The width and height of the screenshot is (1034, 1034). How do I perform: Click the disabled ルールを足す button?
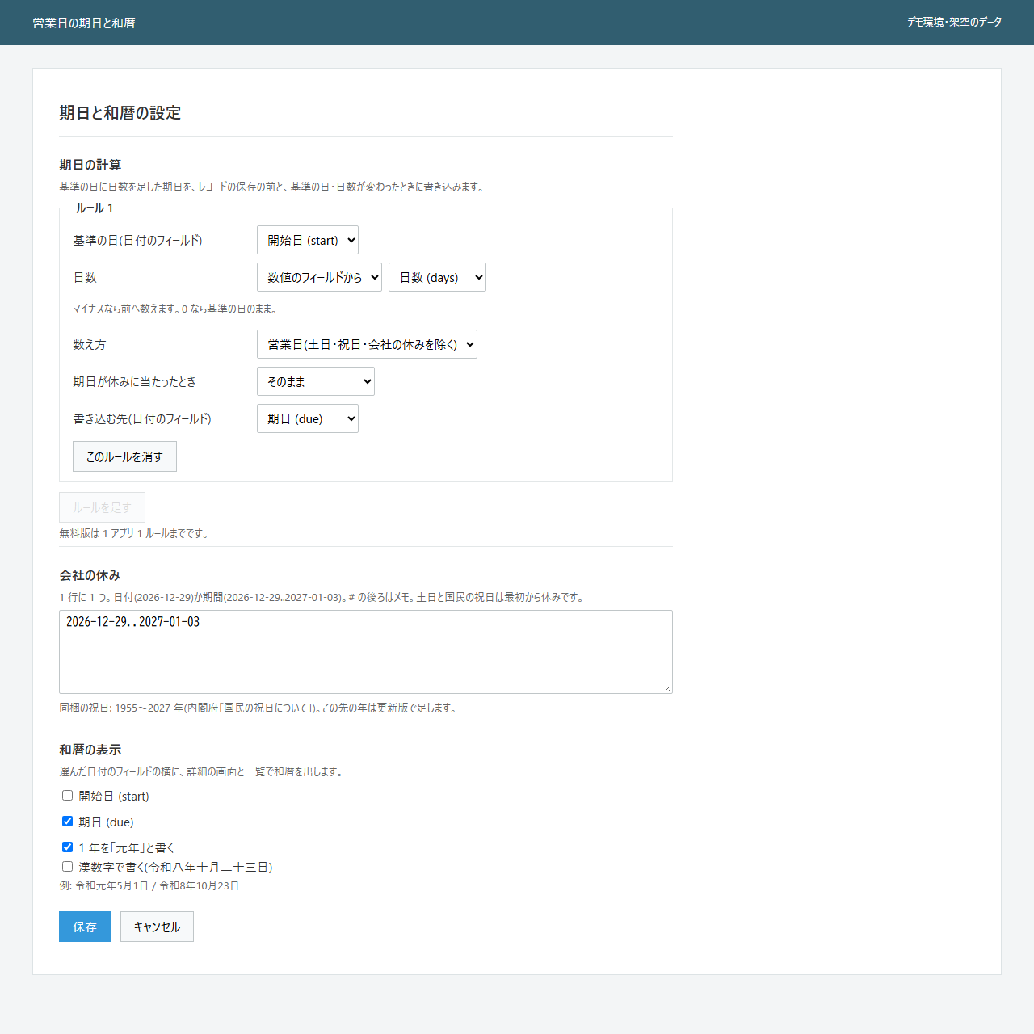point(102,507)
